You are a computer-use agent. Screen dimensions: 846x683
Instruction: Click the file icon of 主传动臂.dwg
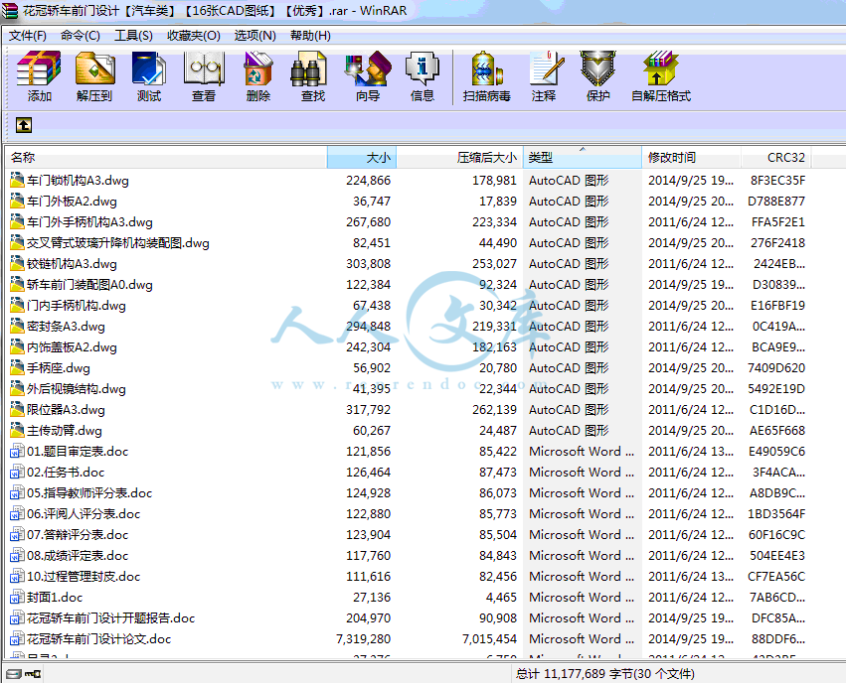pyautogui.click(x=17, y=430)
